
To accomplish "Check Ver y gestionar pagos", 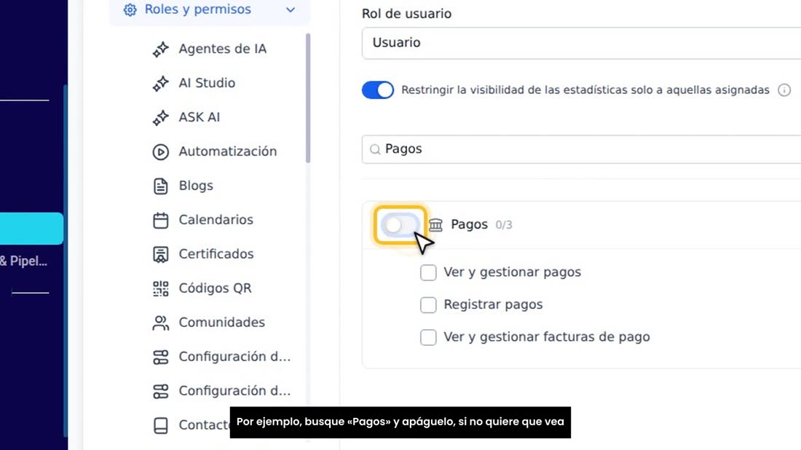I will [x=428, y=273].
